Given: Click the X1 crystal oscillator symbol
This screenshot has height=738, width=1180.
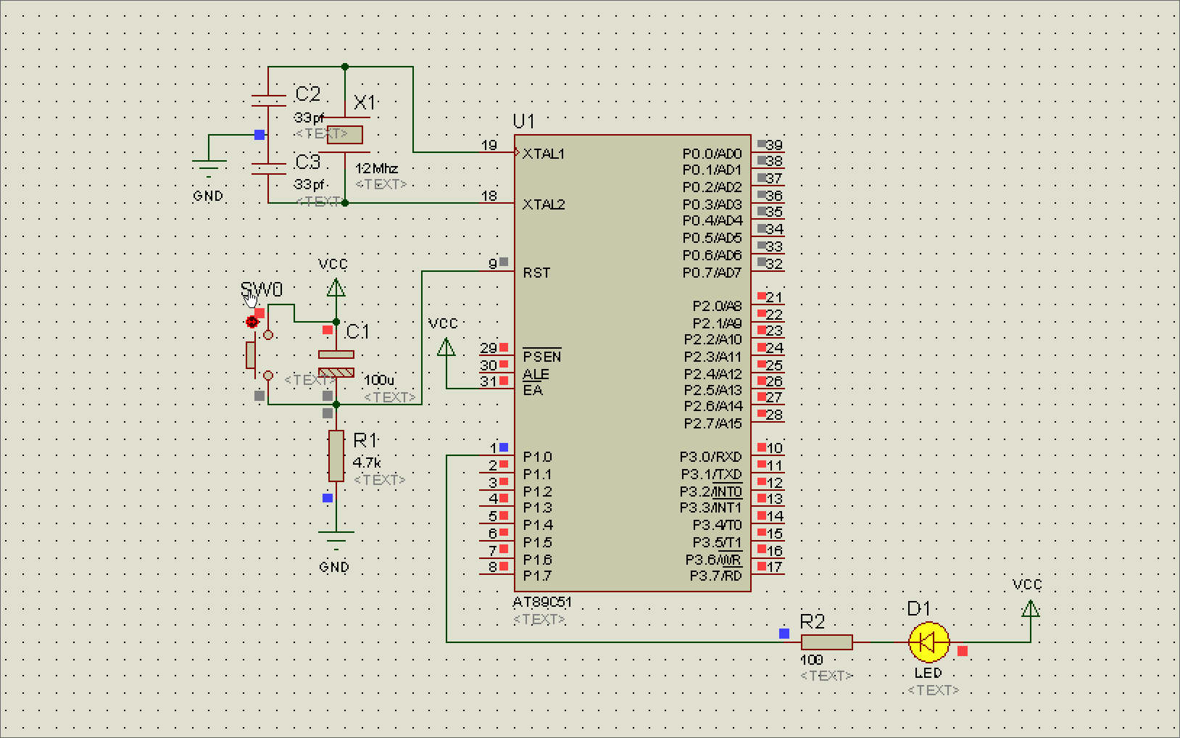Looking at the screenshot, I should [345, 135].
